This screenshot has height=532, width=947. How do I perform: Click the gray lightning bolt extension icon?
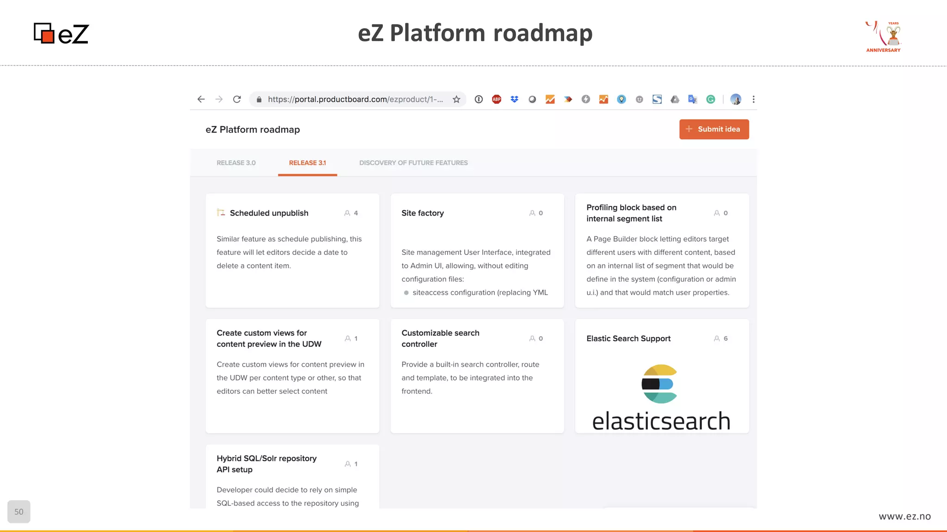coord(586,99)
